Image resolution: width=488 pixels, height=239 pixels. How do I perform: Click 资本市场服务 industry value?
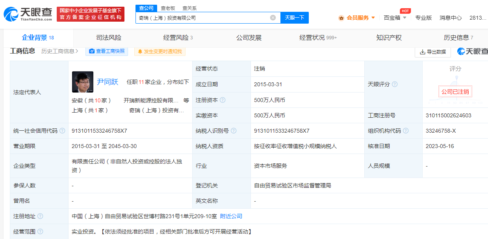271,166
